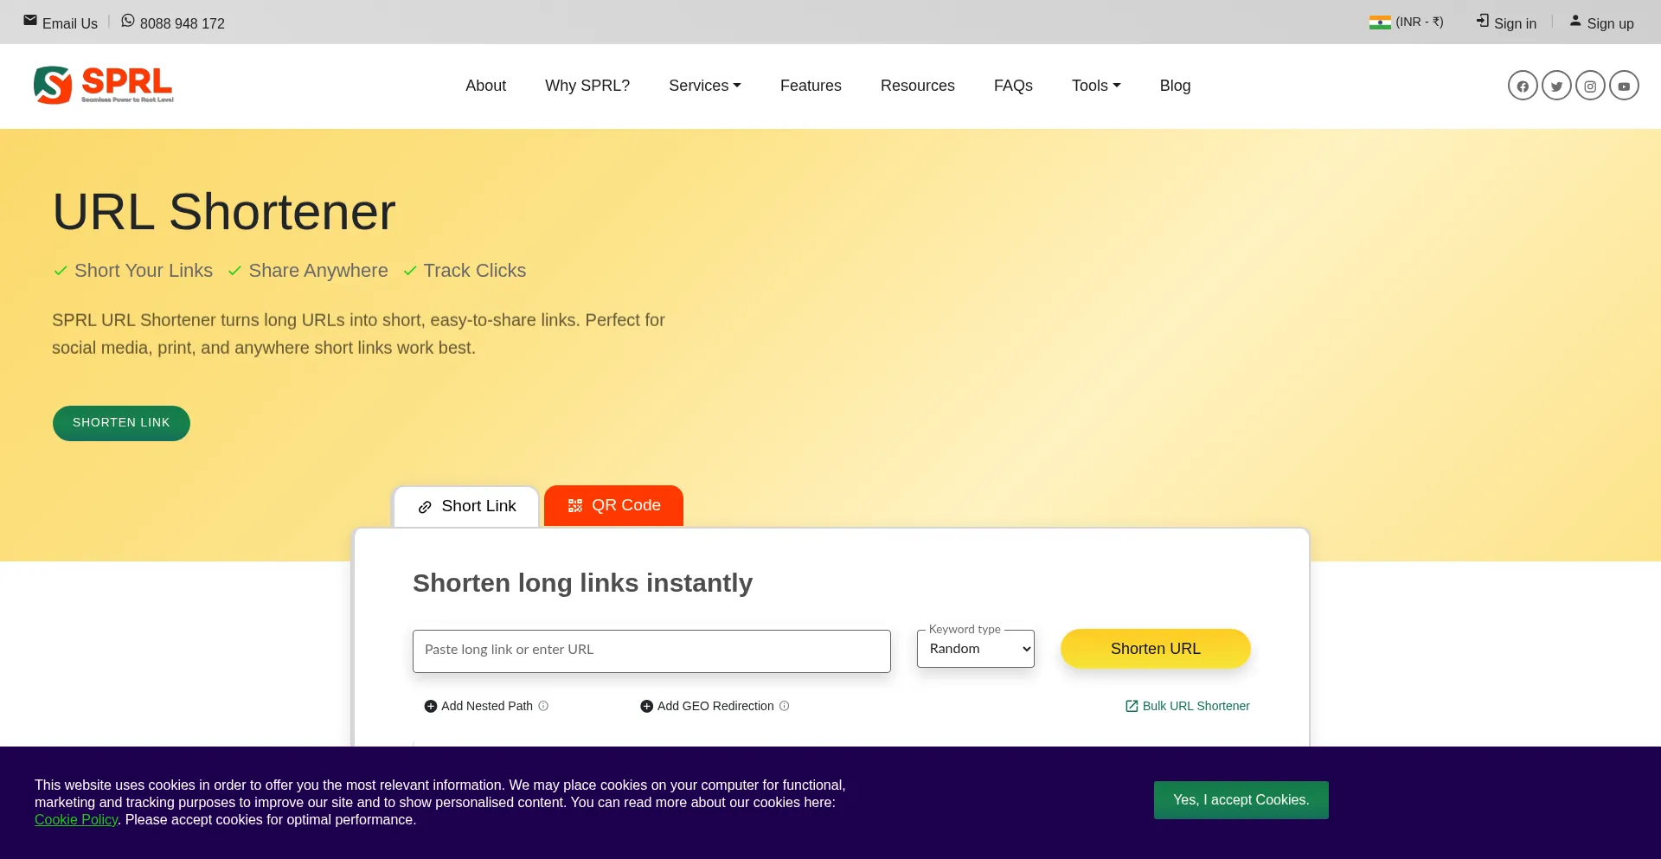Click Add Nested Path option
This screenshot has height=859, width=1661.
click(487, 706)
